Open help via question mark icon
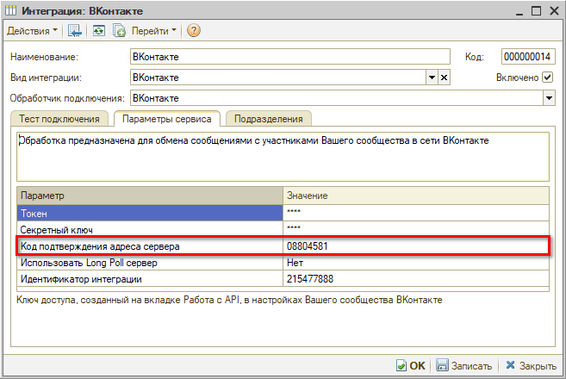This screenshot has width=566, height=379. 194,31
